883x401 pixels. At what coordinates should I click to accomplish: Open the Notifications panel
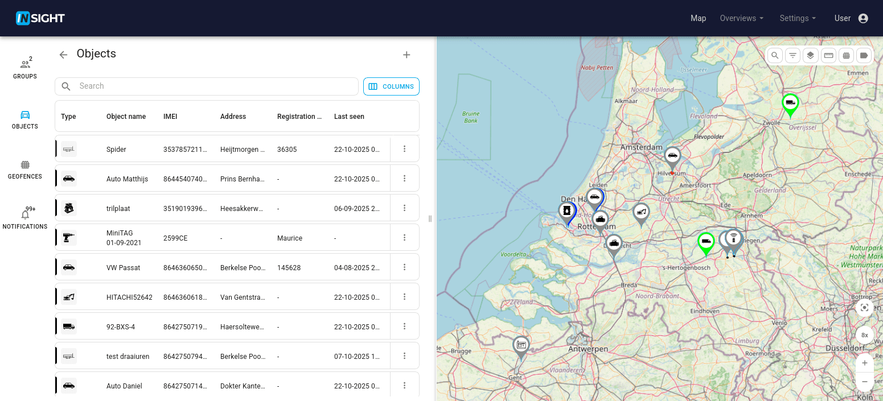24,219
